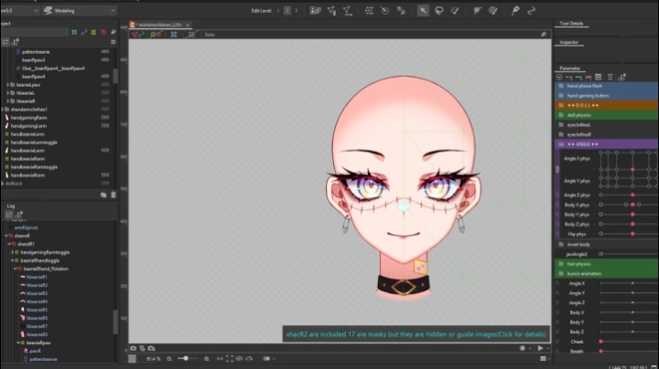Click the texture atlas edit icon

315,11
